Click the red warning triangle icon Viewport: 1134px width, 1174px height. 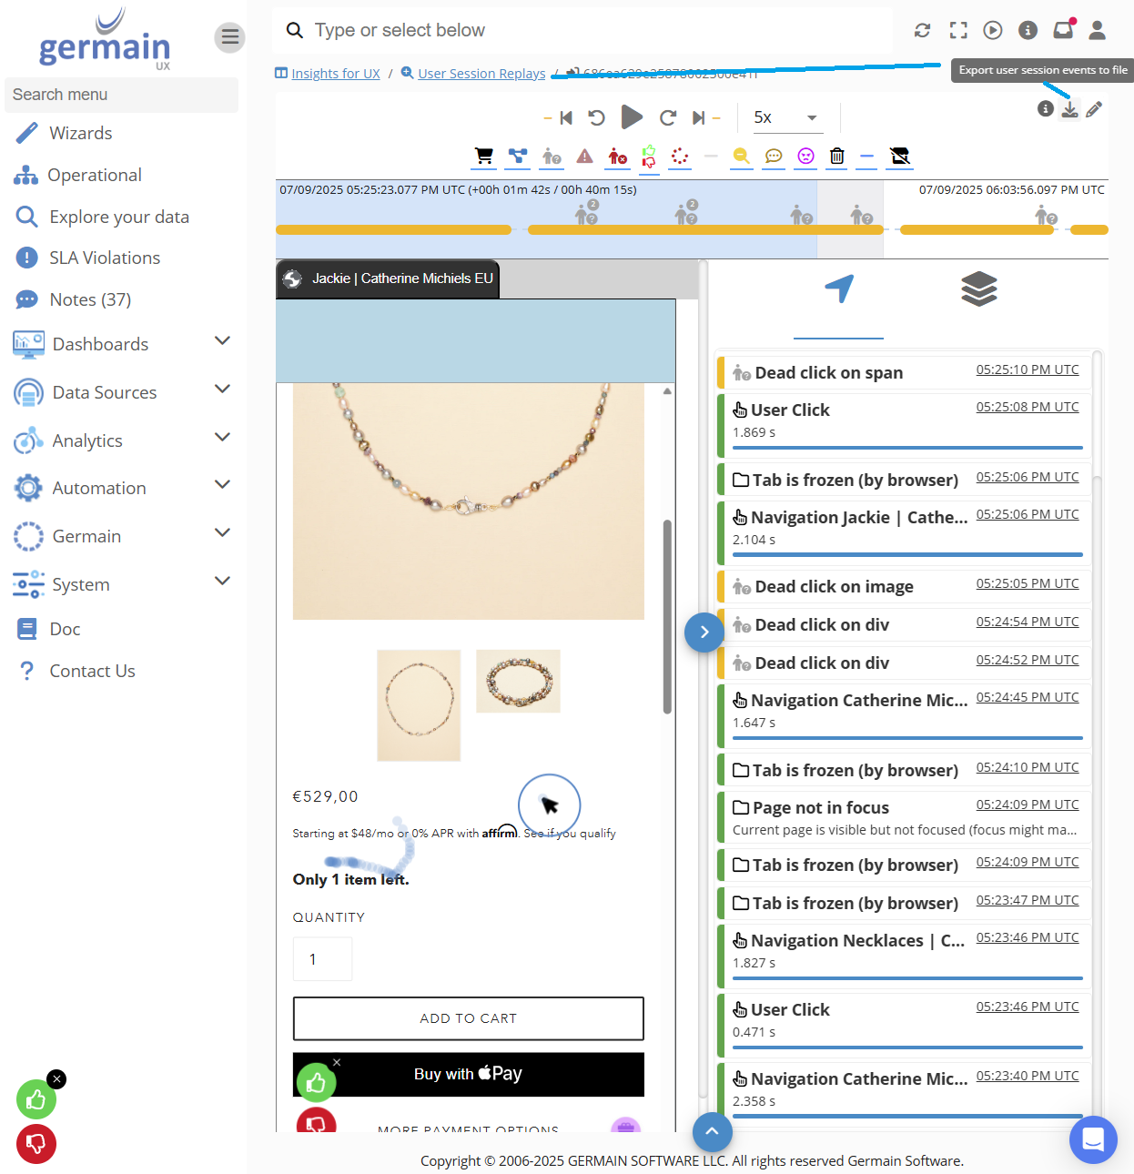[584, 157]
